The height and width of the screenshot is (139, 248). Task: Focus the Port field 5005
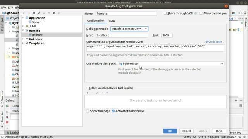(x=167, y=35)
